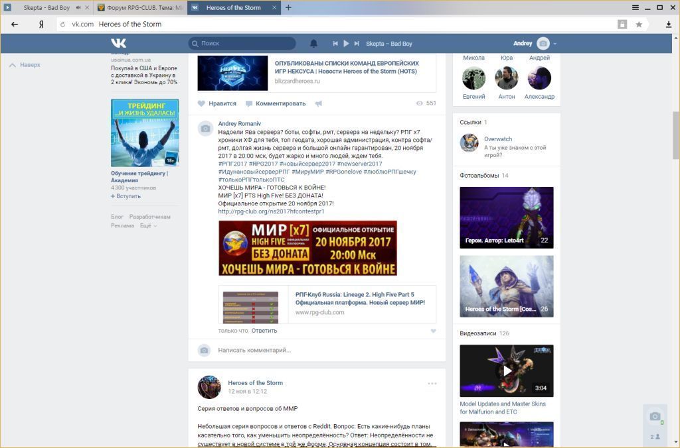Switch to Форум RPG-CLUB tab

pyautogui.click(x=139, y=7)
